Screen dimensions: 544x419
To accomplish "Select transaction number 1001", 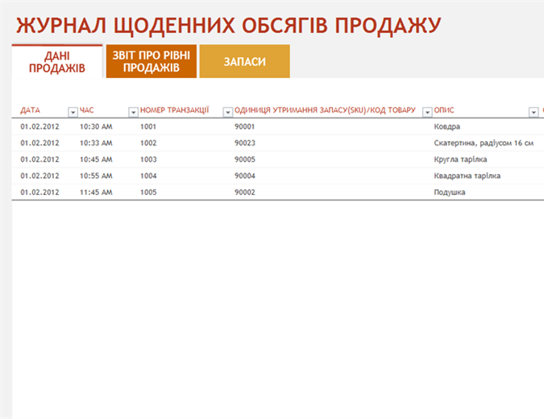I will (x=148, y=127).
